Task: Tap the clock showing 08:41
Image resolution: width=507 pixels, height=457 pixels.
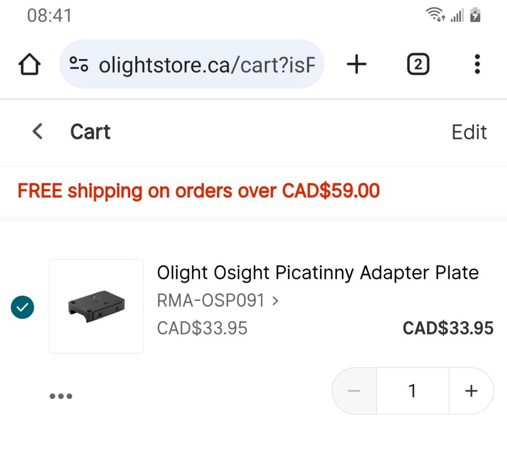Action: [50, 15]
